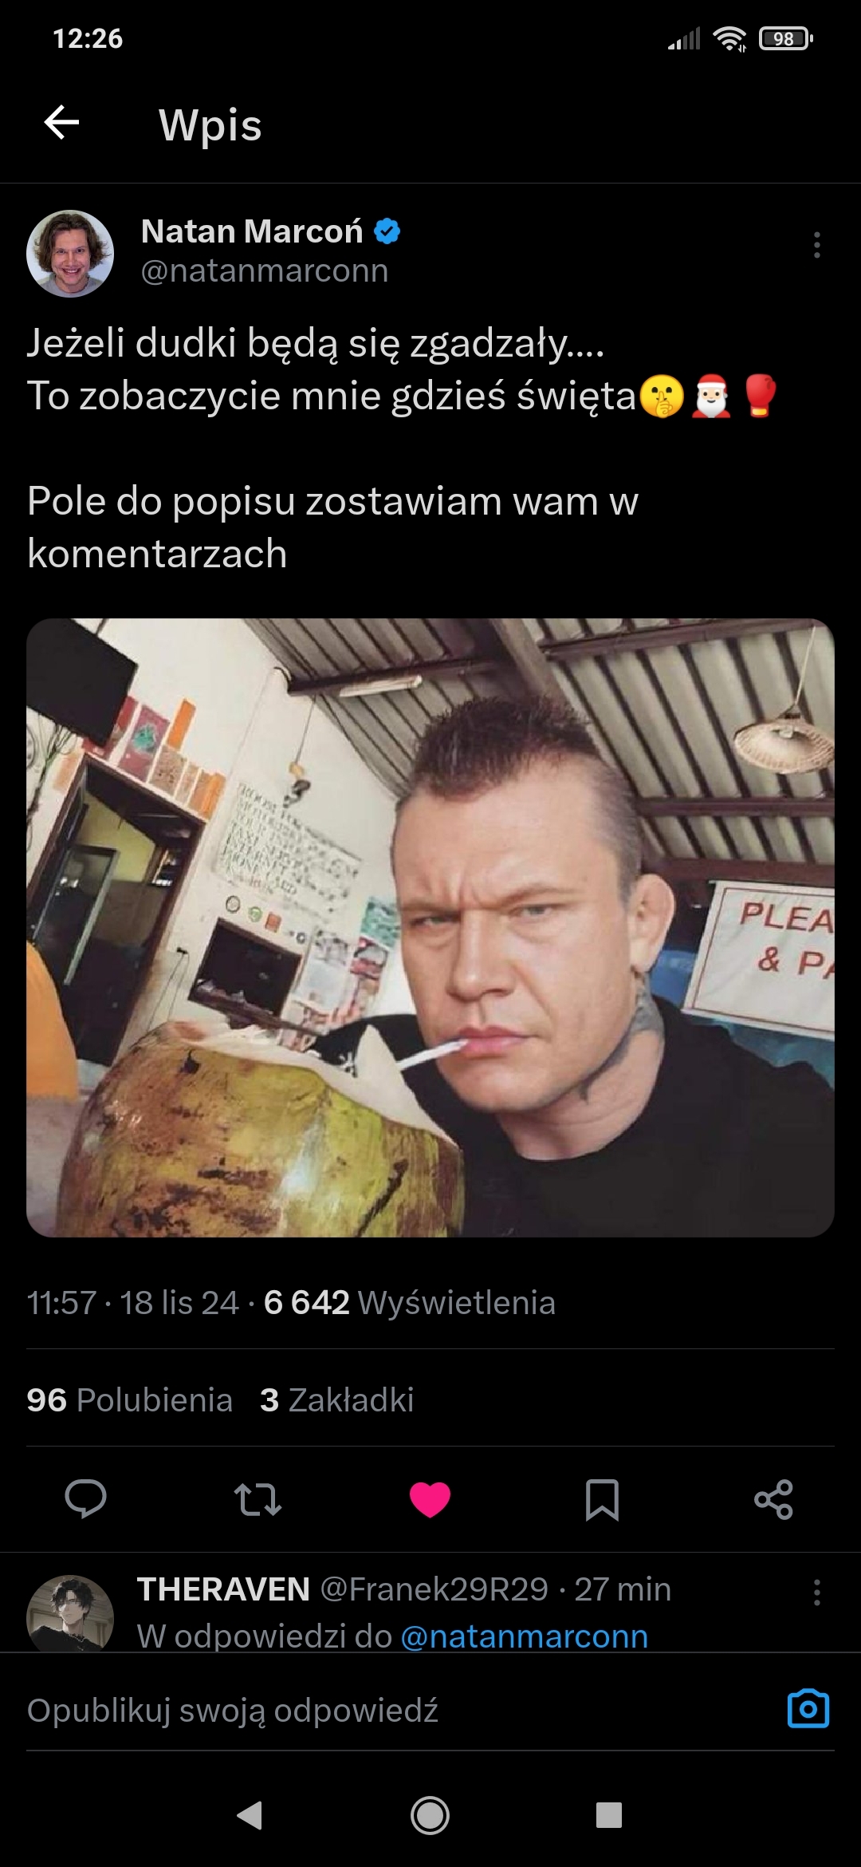The height and width of the screenshot is (1867, 861).
Task: Tap Android back triangle button
Action: [x=250, y=1815]
